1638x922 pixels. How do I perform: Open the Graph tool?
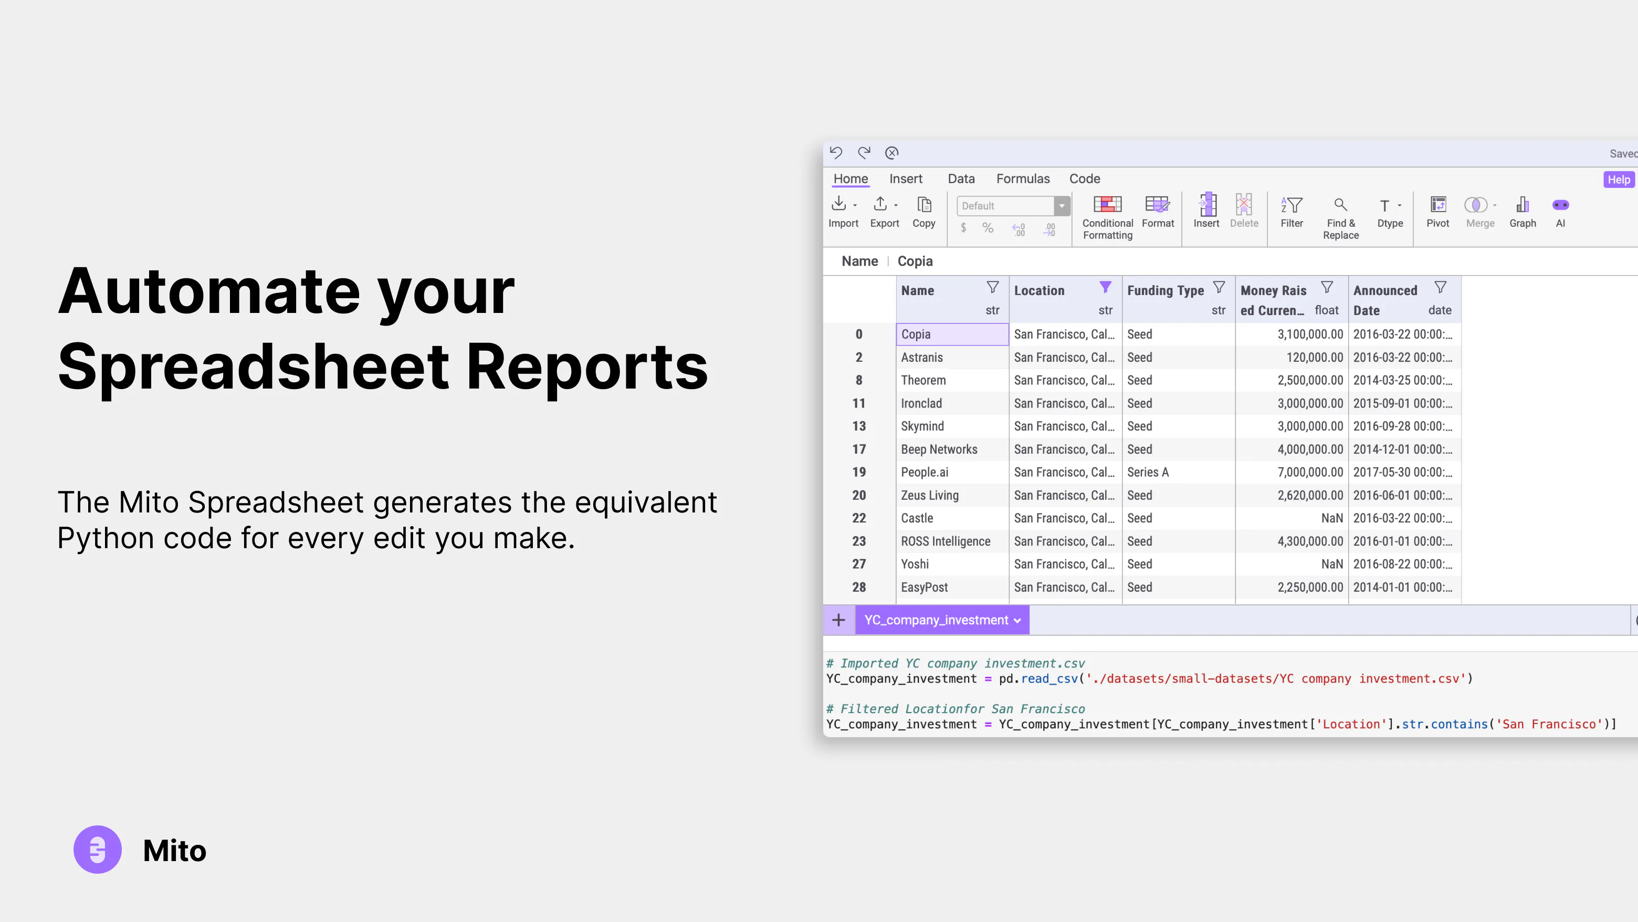[1522, 212]
